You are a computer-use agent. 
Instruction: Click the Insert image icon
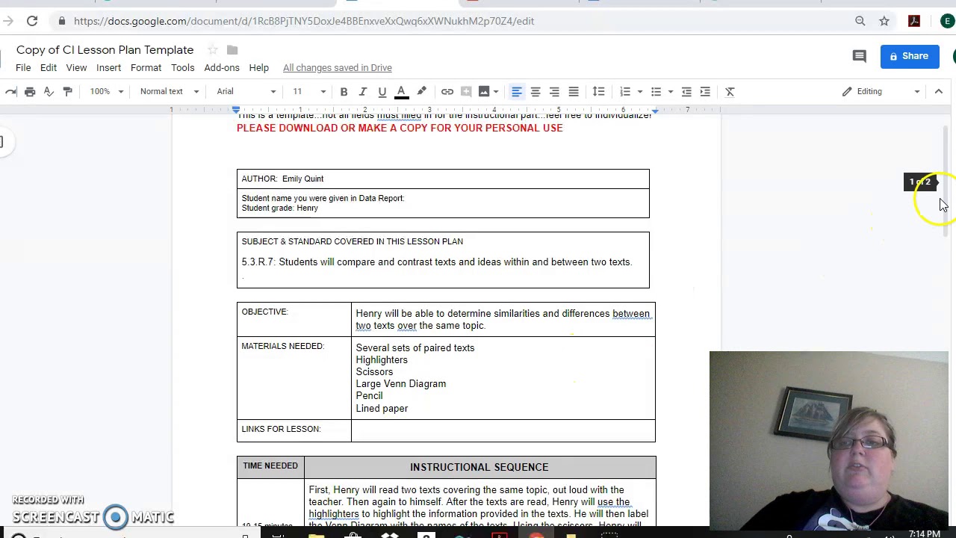click(484, 91)
